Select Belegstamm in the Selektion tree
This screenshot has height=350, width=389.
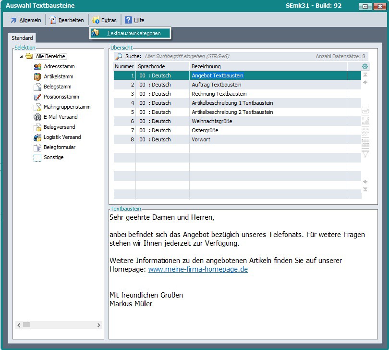tap(57, 87)
